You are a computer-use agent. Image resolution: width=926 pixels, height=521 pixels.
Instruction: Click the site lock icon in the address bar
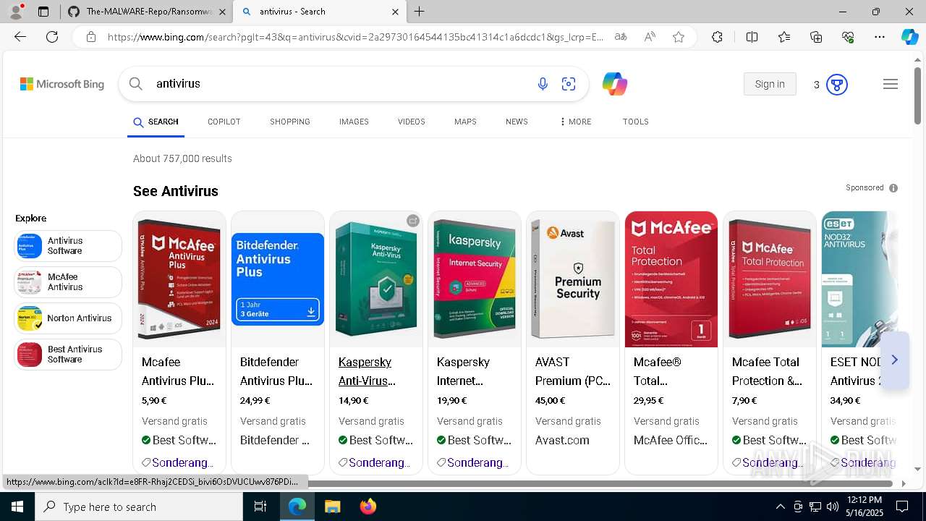click(91, 37)
